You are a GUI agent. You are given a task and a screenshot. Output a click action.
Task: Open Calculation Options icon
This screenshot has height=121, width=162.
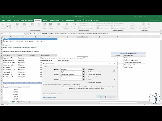(143, 24)
